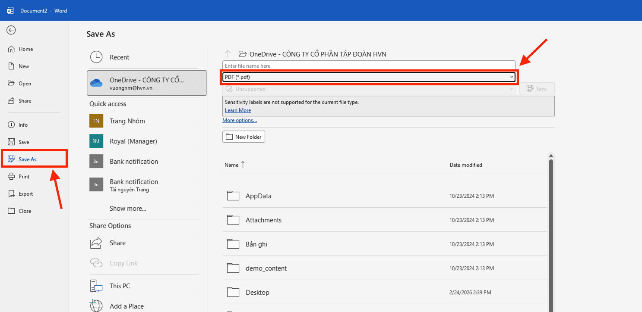
Task: Click the Recent clock icon
Action: click(96, 57)
